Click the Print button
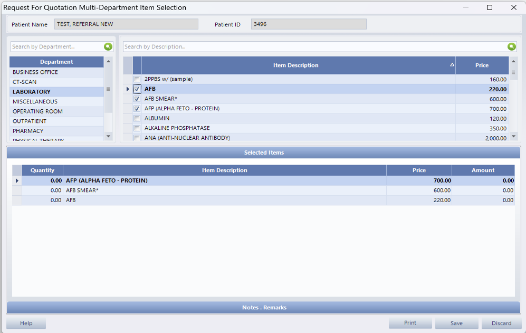The width and height of the screenshot is (526, 333). 410,323
